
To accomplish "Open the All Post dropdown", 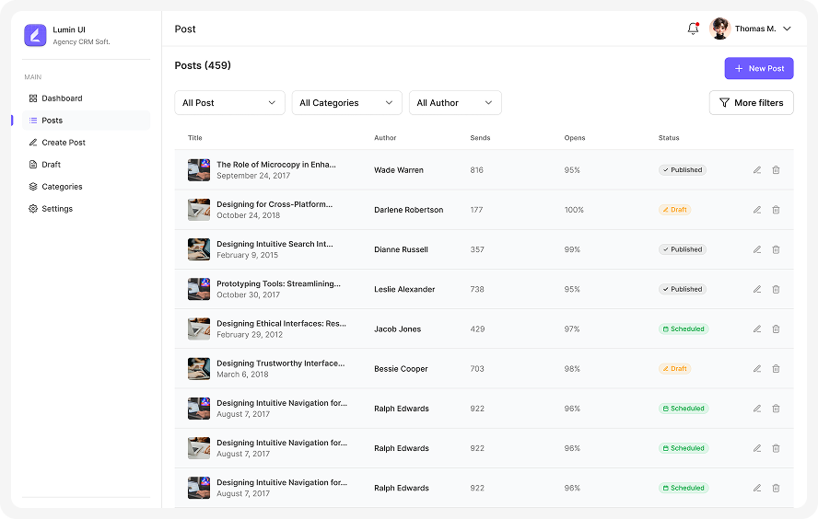I will 229,103.
